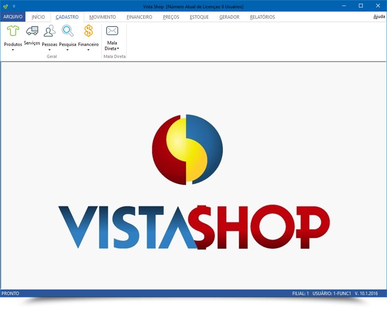Open Serviços via the truck icon
387x310 pixels.
coord(32,31)
